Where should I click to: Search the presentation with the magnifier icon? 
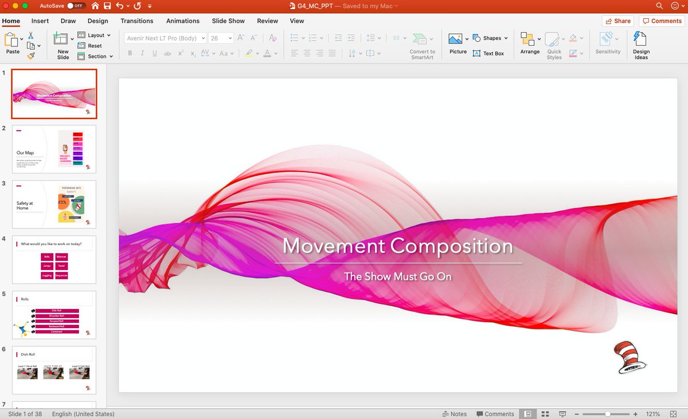[660, 6]
